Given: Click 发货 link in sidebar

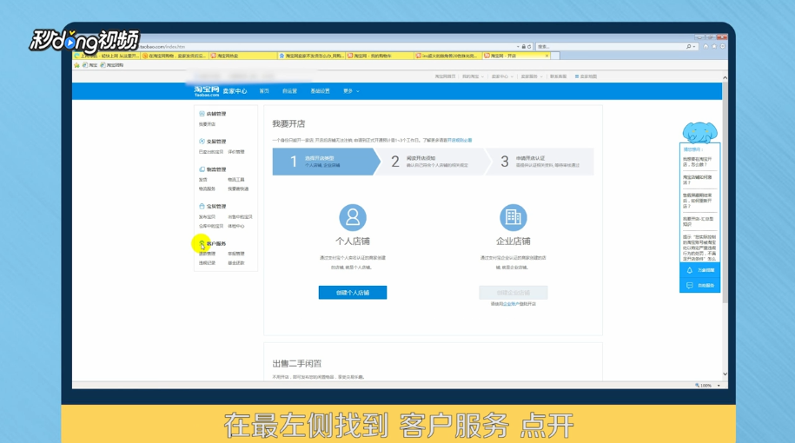Looking at the screenshot, I should 202,180.
